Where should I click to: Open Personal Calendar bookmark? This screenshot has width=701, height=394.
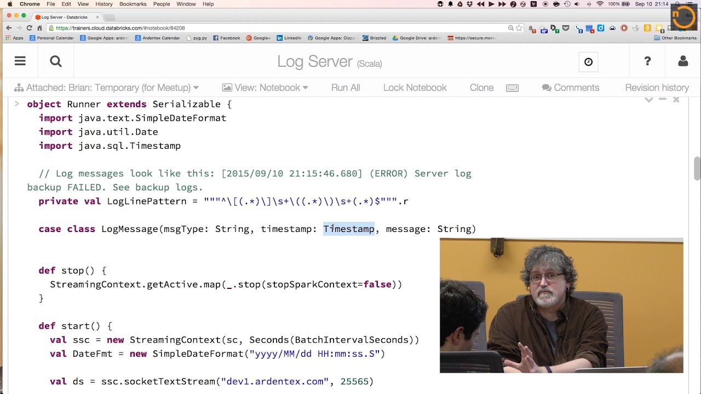click(x=52, y=38)
